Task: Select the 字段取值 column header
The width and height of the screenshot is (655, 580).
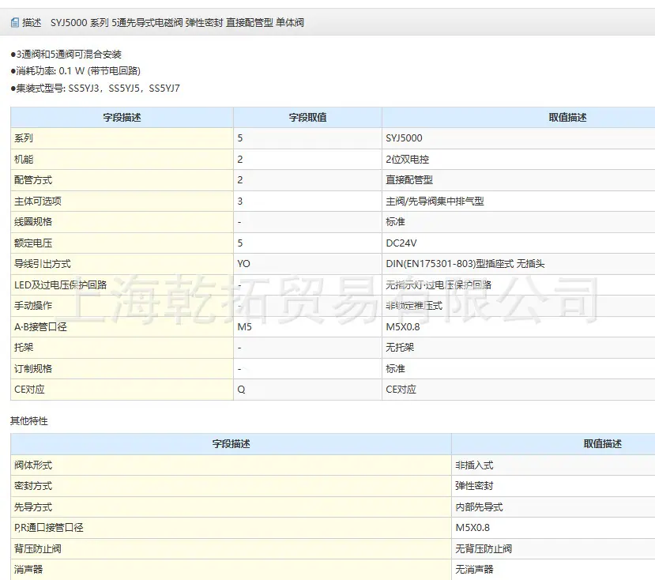Action: [307, 118]
